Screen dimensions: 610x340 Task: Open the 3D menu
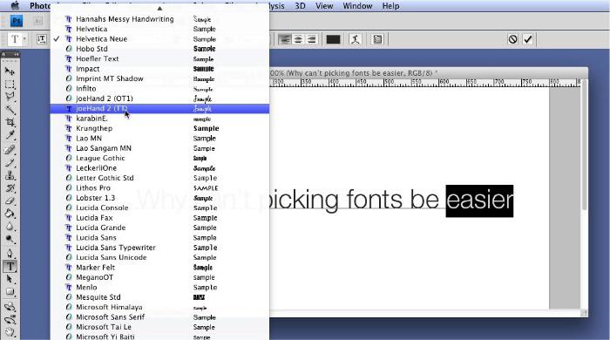click(300, 6)
